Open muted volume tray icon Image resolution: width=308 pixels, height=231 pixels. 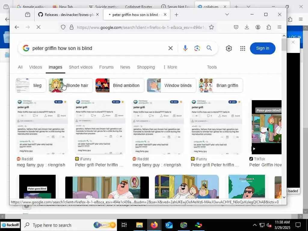269,225
